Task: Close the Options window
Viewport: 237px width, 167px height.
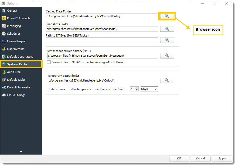Action: (x=227, y=3)
